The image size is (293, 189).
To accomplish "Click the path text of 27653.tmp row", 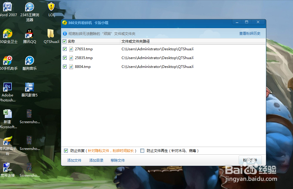I will pyautogui.click(x=158, y=49).
